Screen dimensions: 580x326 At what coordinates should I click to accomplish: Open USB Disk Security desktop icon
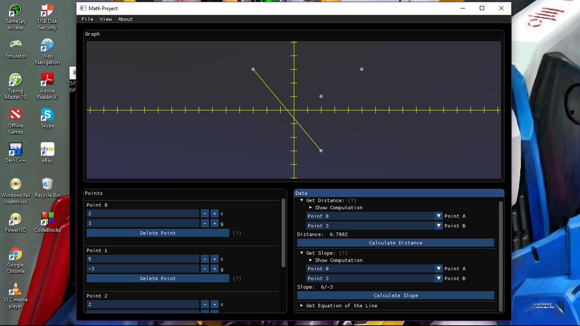pyautogui.click(x=47, y=16)
